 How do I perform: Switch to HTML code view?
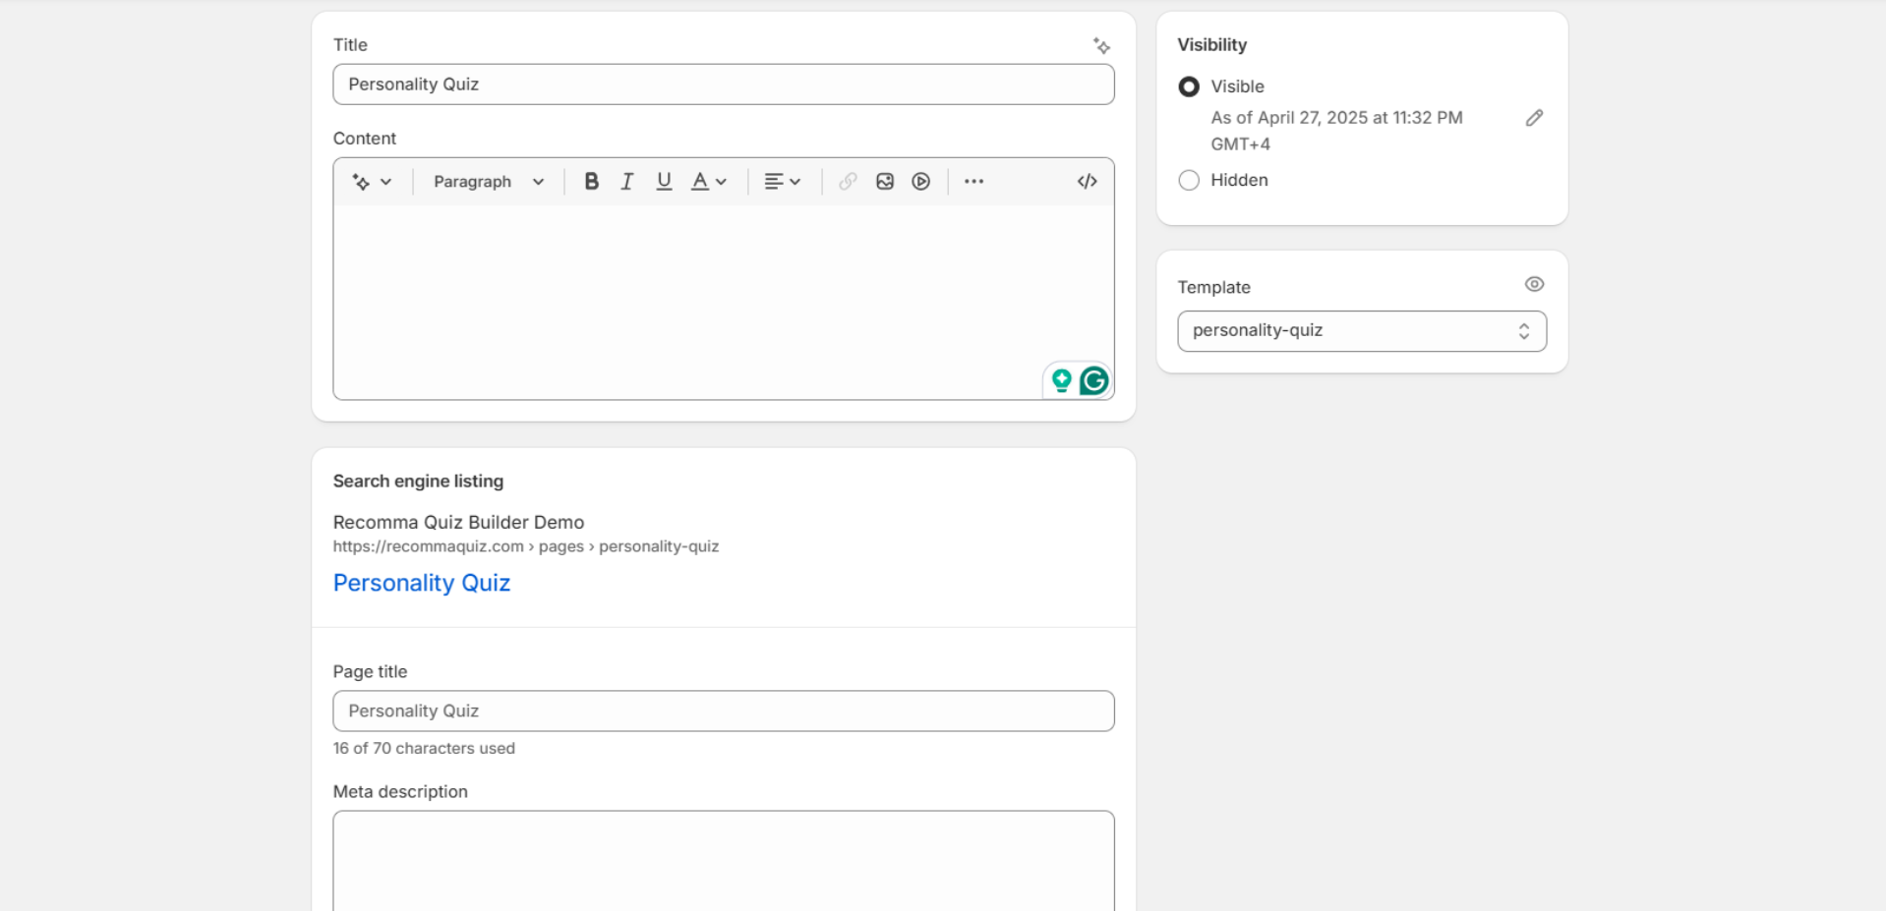click(1087, 182)
